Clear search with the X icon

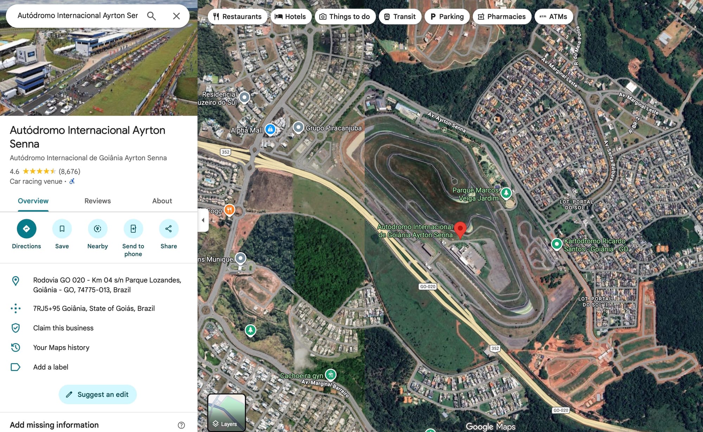(x=176, y=16)
